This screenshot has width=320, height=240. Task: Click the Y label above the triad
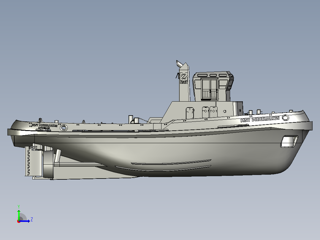point(19,206)
